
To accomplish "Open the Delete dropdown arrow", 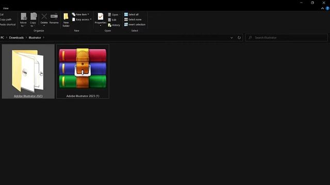I will [44, 26].
